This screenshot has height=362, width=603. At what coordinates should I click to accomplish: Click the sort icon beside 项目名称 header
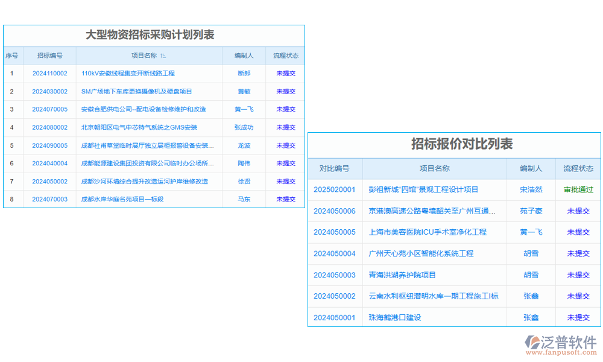pos(162,55)
